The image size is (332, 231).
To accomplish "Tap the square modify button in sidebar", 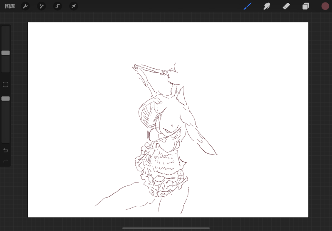I will (5, 84).
